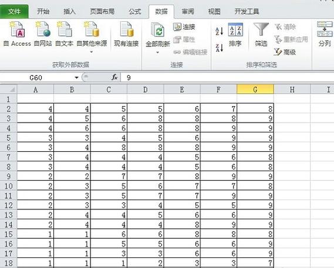The width and height of the screenshot is (334, 268).
Task: Click the fx insert function button
Action: pyautogui.click(x=114, y=77)
